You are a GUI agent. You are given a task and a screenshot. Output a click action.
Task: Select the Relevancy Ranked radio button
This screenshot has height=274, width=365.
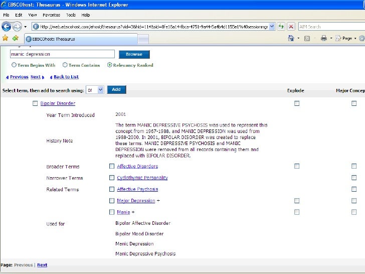[x=110, y=65]
